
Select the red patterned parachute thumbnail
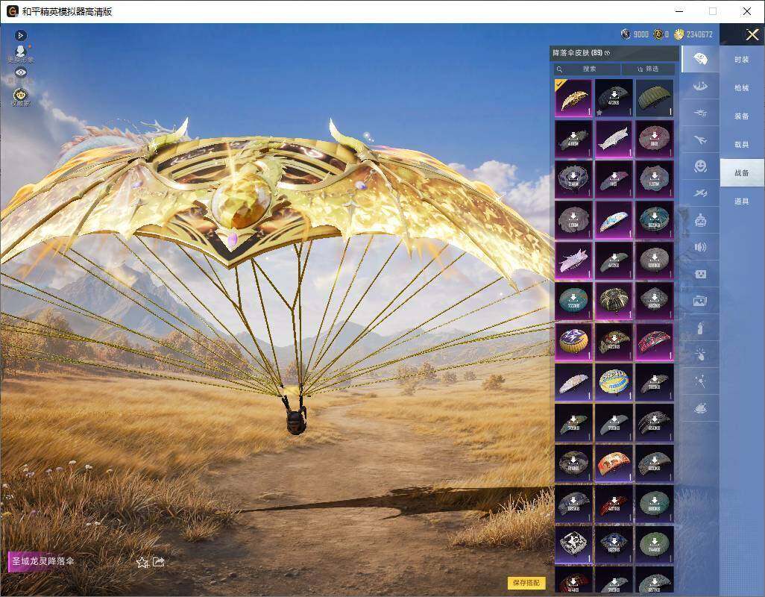point(654,342)
